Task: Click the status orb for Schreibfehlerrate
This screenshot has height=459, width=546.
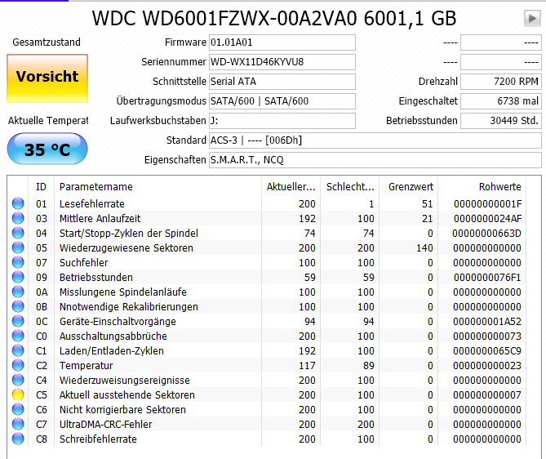Action: coord(18,439)
